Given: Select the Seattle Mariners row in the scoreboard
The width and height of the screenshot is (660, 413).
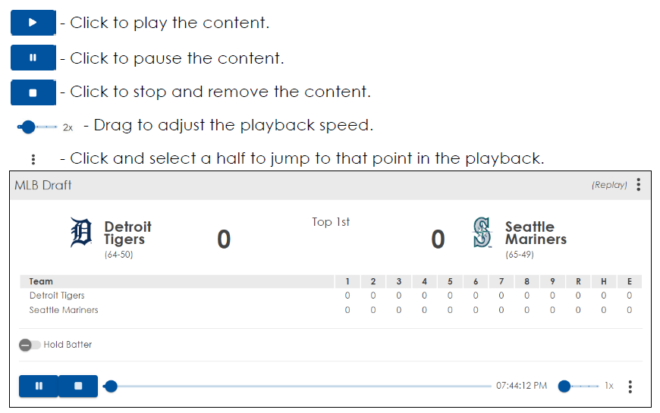Looking at the screenshot, I should click(x=64, y=310).
